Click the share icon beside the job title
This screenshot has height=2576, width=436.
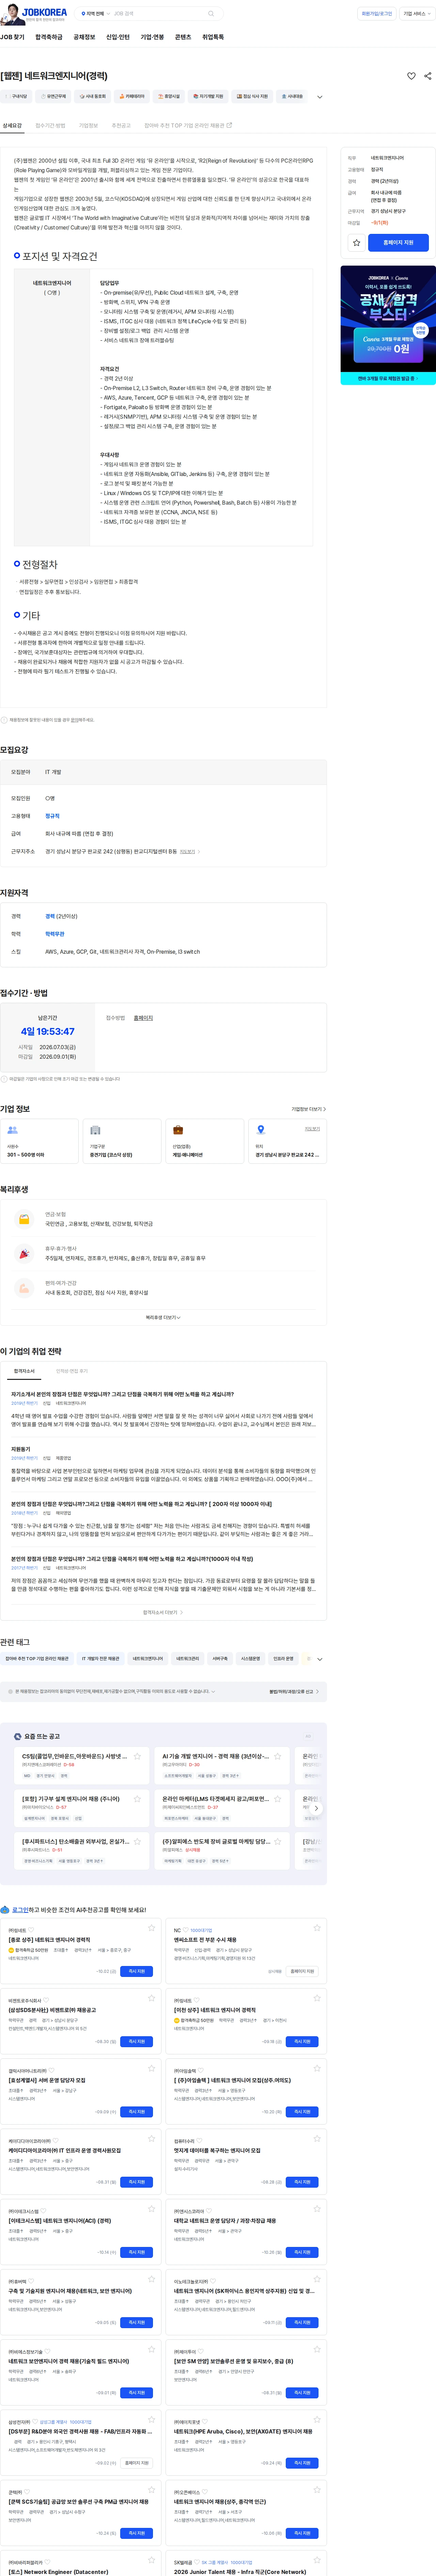tap(428, 76)
